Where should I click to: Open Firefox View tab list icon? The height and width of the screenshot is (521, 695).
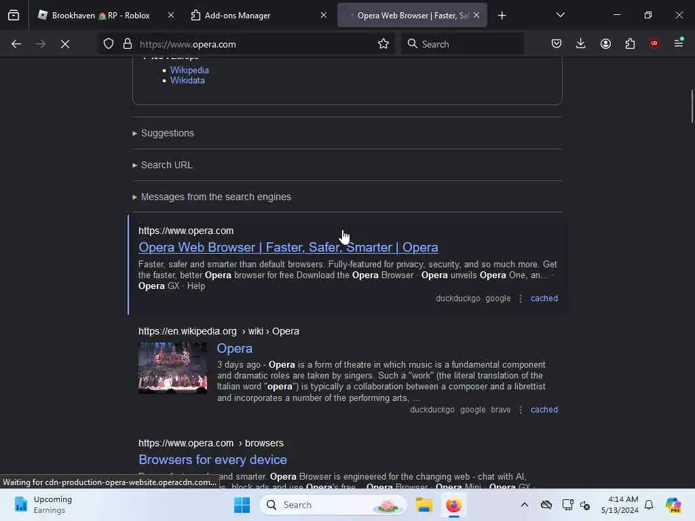(14, 16)
